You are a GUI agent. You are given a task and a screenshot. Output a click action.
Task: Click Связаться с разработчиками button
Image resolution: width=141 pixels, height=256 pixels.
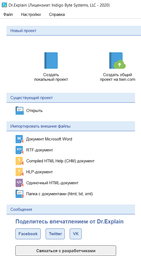[66, 251]
